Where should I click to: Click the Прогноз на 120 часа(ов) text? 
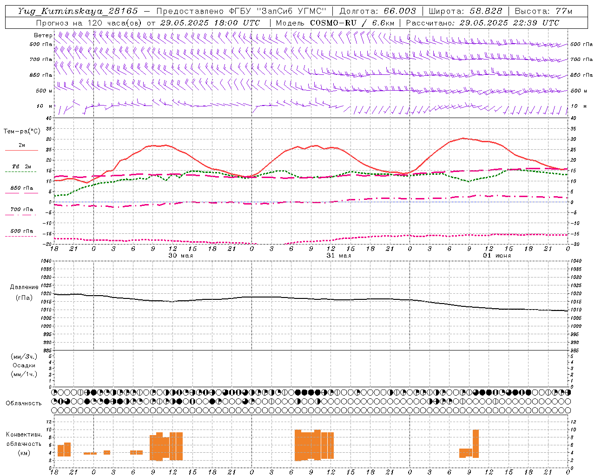(x=89, y=23)
